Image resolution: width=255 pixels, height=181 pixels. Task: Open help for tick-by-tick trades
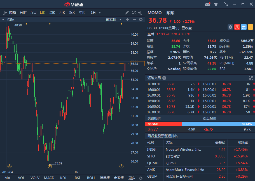pyautogui.click(x=164, y=78)
